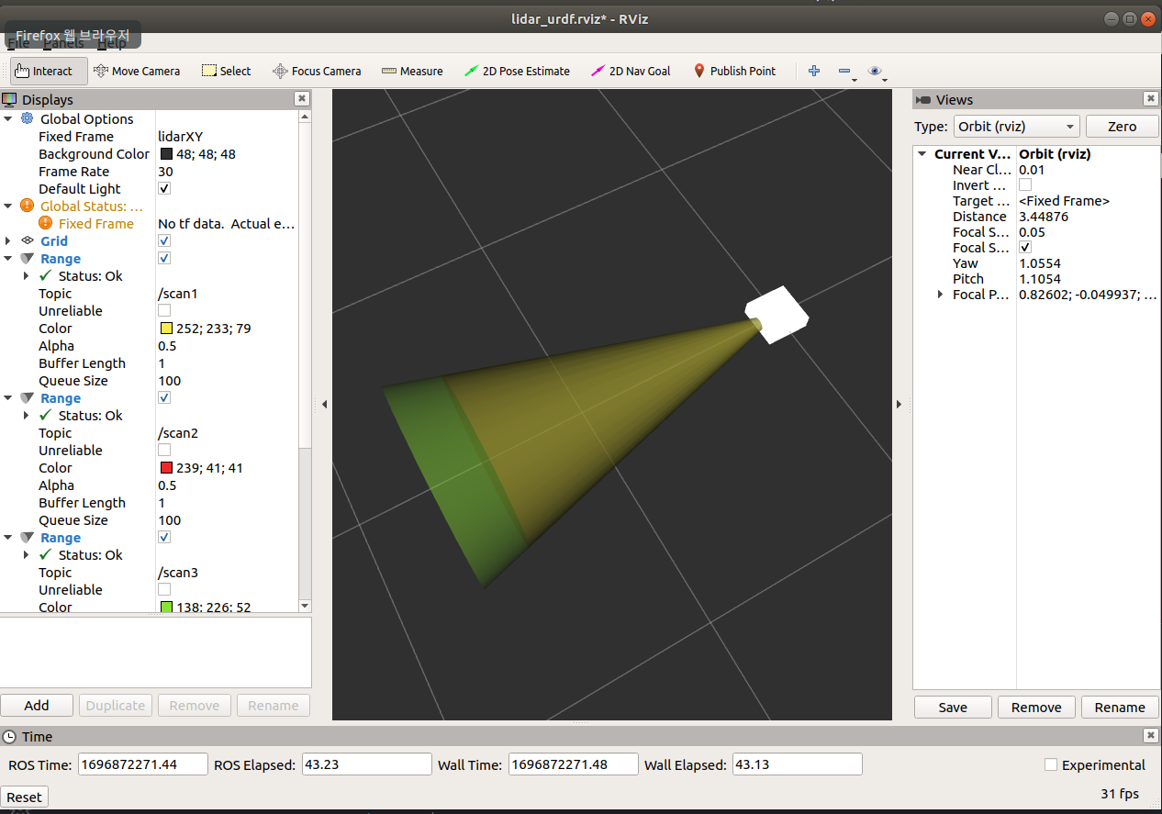Viewport: 1162px width, 814px height.
Task: Open the Help menu
Action: point(111,43)
